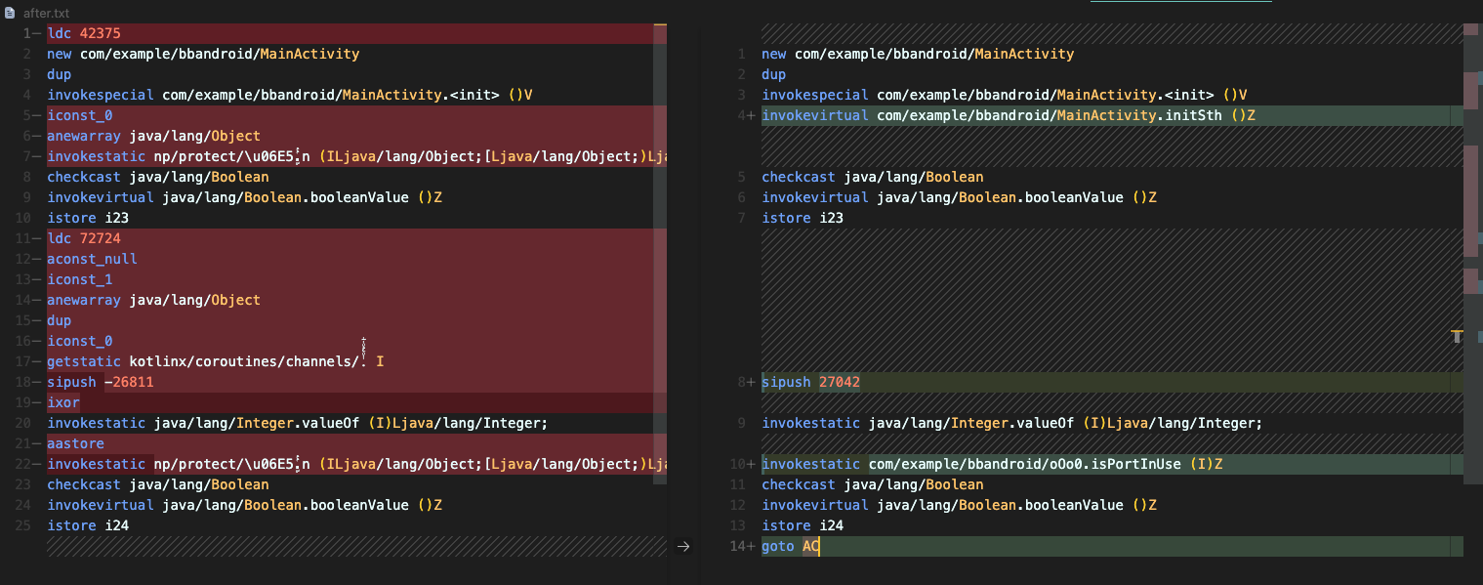Click line number 9 in right pane

741,424
